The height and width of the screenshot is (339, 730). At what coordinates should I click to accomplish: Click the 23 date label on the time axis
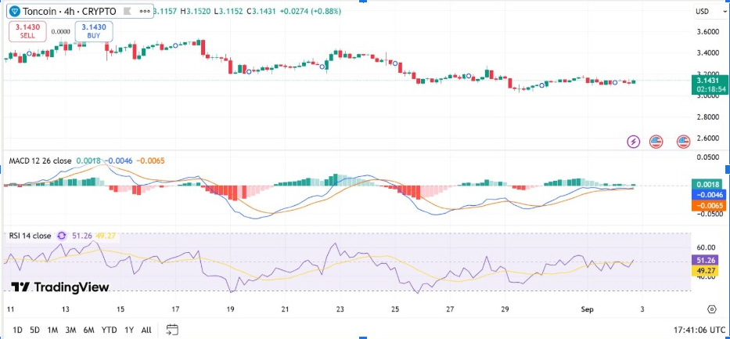point(340,309)
